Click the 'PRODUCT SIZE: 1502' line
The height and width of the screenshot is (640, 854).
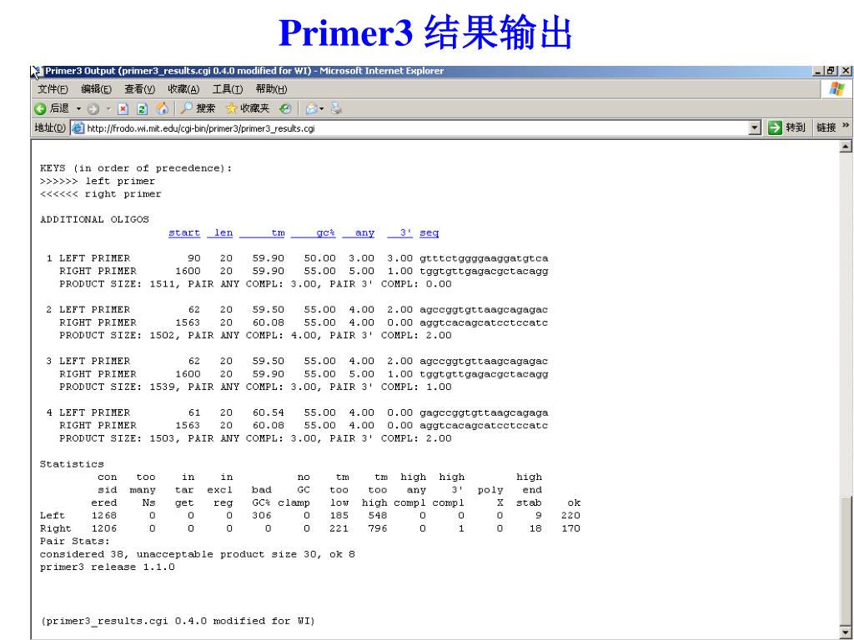pyautogui.click(x=255, y=336)
